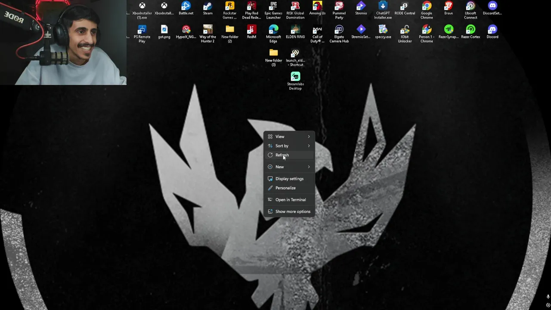Choose Open in Terminal

click(289, 200)
